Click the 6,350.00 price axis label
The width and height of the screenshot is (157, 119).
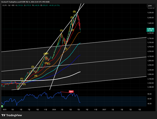[151, 33]
